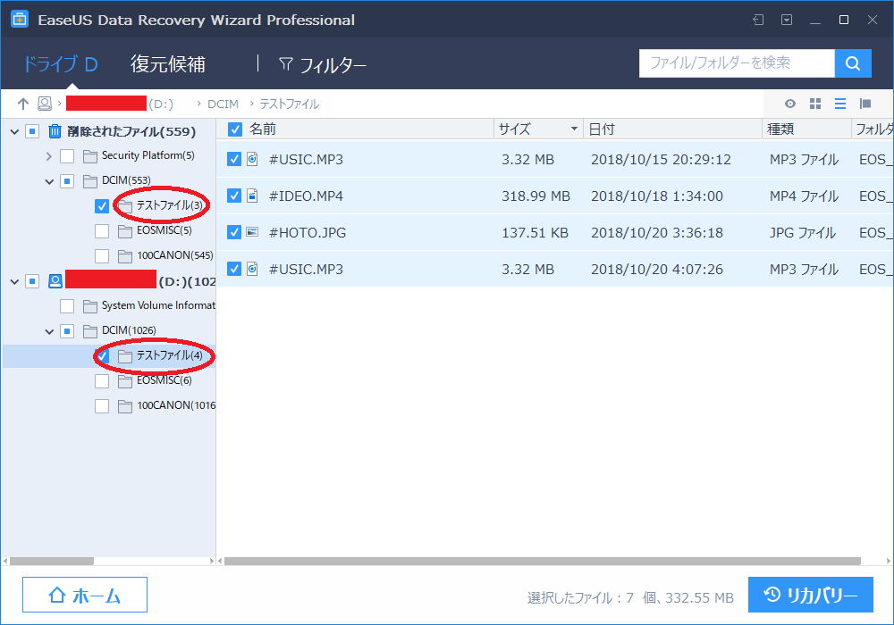
Task: Uncheck the #HOTO.JPG row checkbox
Action: [233, 232]
